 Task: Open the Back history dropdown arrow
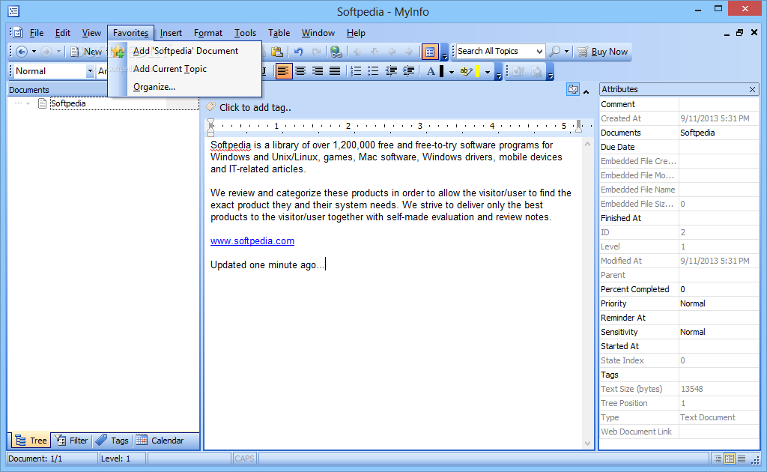pyautogui.click(x=34, y=52)
